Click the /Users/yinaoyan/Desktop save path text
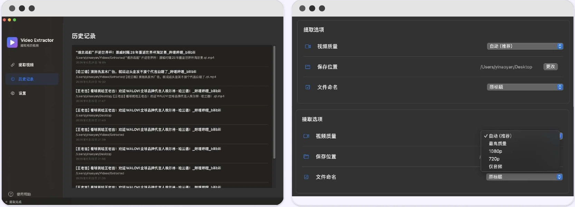This screenshot has height=207, width=575. [x=506, y=67]
